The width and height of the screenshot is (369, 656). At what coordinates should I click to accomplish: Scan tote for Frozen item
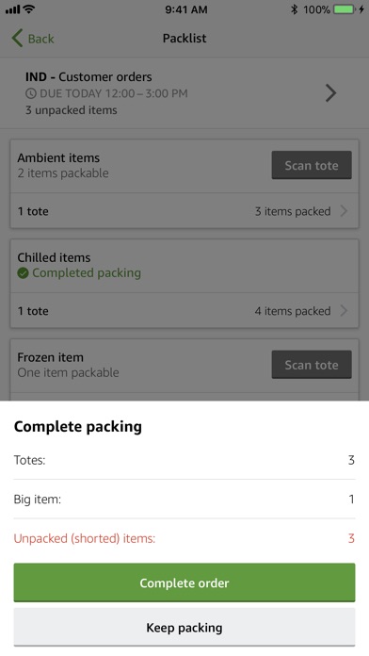[312, 365]
